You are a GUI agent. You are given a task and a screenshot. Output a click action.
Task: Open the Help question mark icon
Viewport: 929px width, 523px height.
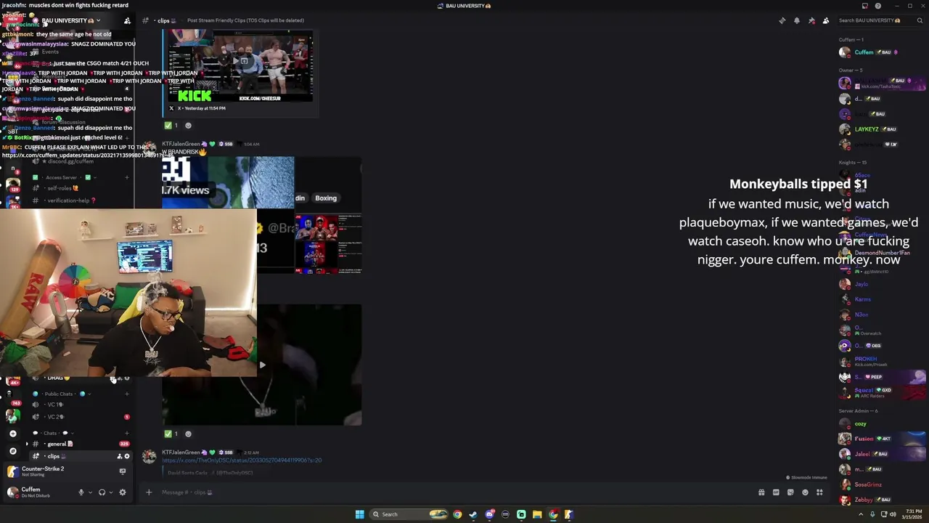coord(878,6)
